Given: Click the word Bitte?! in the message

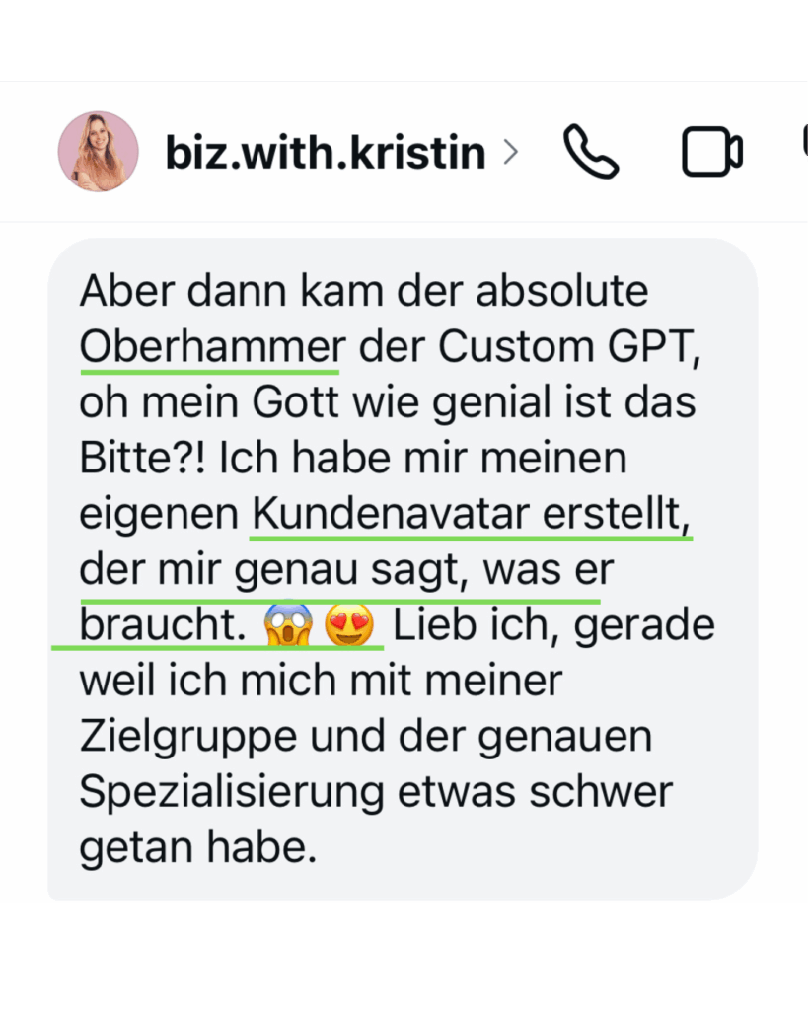Looking at the screenshot, I should tap(143, 458).
